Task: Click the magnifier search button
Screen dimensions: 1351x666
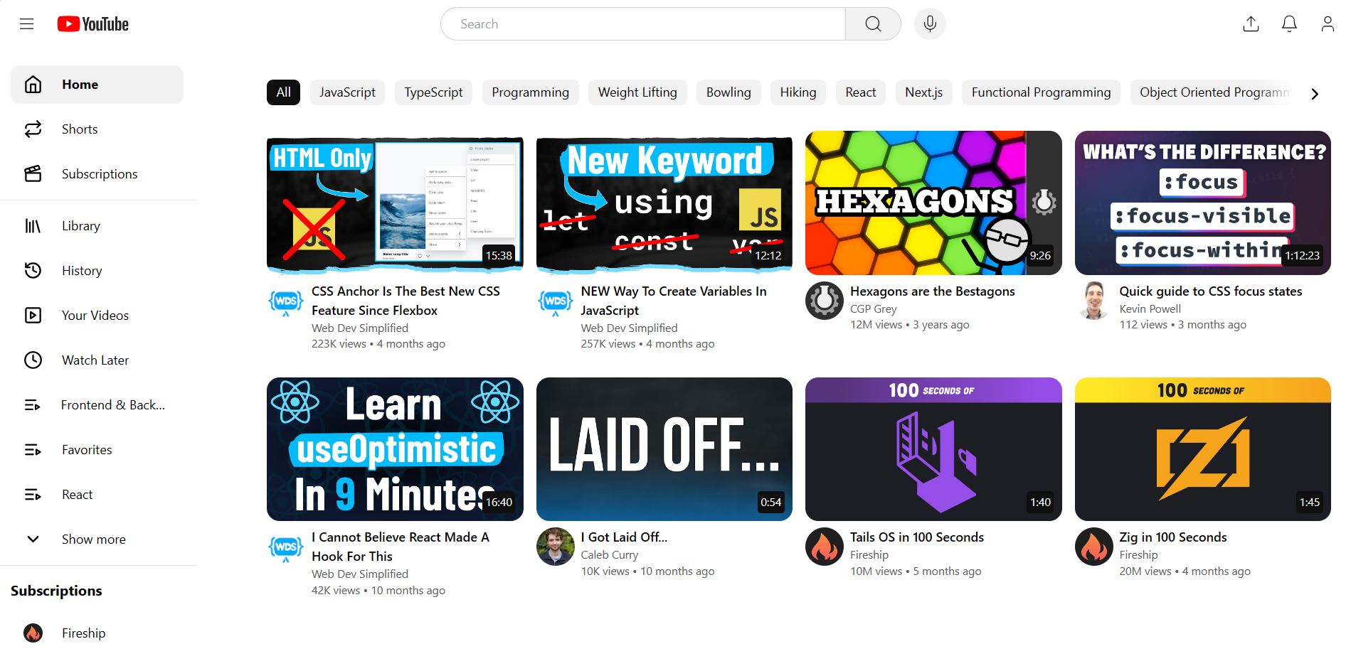Action: (x=873, y=24)
